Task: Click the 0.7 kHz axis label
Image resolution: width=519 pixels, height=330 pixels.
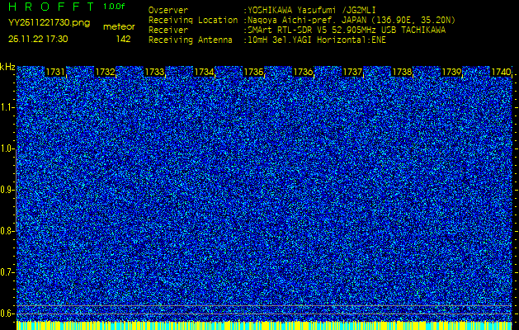Action: [7, 272]
